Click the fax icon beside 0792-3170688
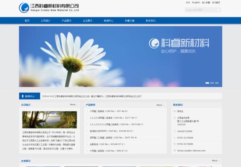 click(x=175, y=144)
